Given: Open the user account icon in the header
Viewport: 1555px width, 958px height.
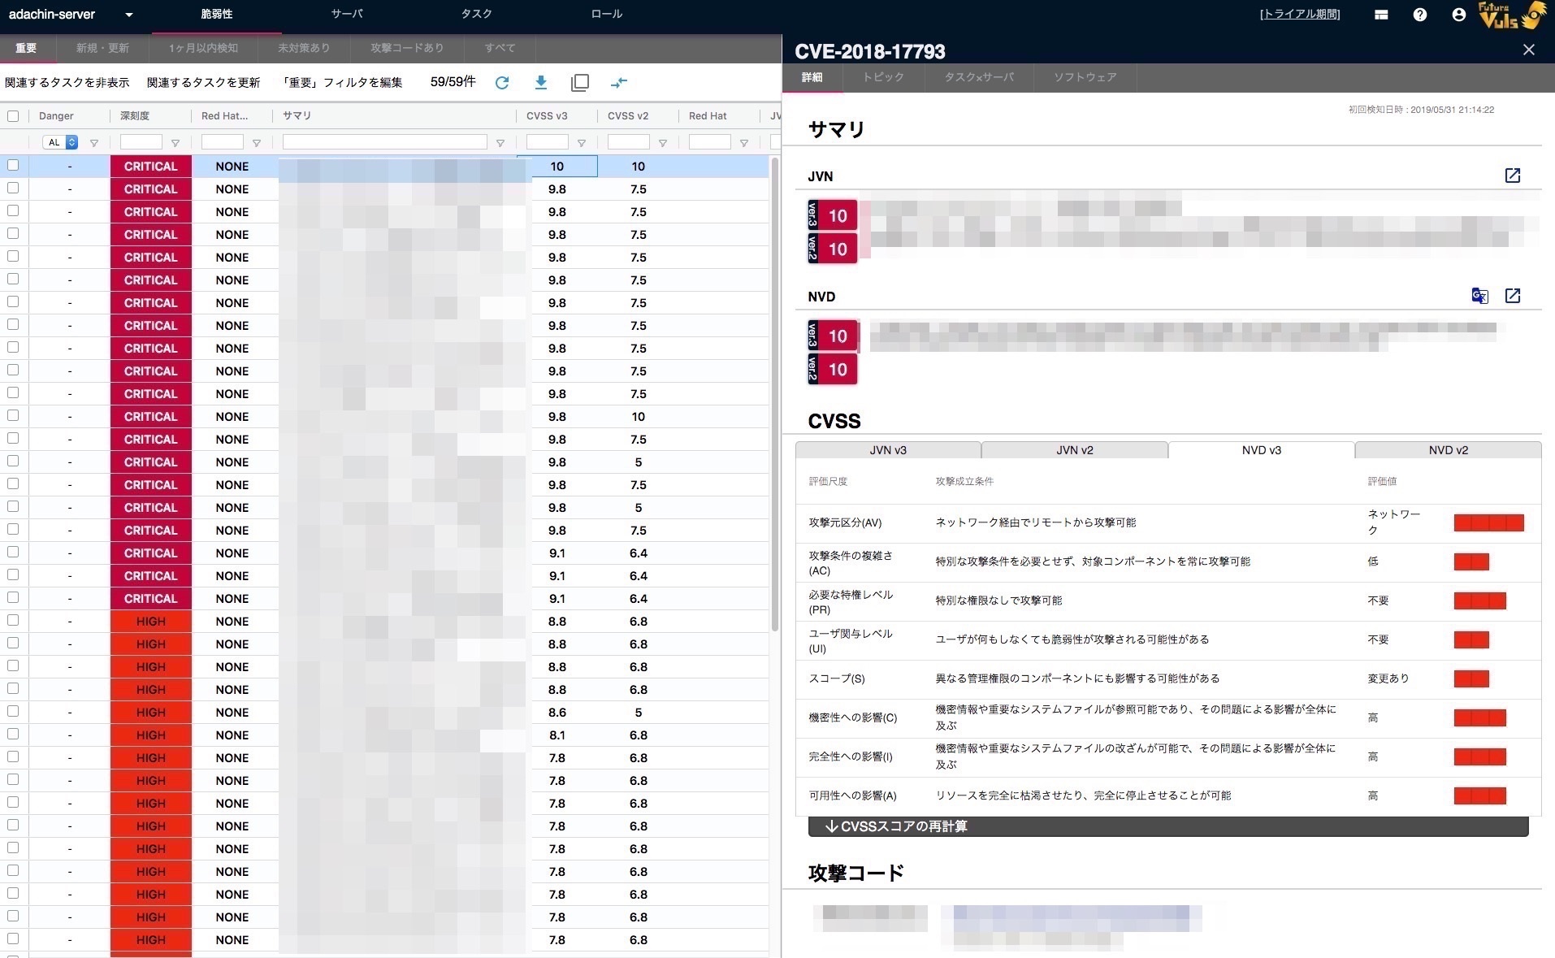Looking at the screenshot, I should (x=1458, y=15).
